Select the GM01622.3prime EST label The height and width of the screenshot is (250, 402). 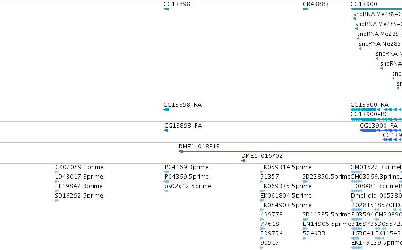[x=375, y=167]
